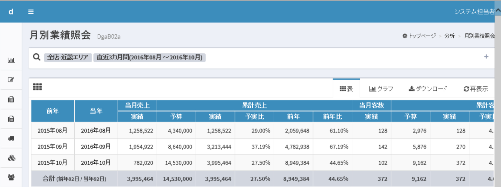This screenshot has height=187, width=501.
Task: Click the 再表示 refresh button
Action: click(x=476, y=89)
